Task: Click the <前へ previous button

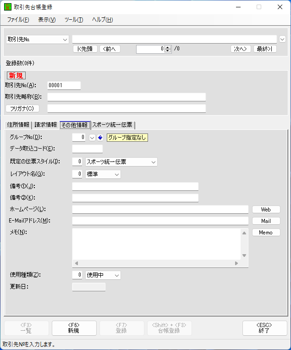Action: (110, 49)
